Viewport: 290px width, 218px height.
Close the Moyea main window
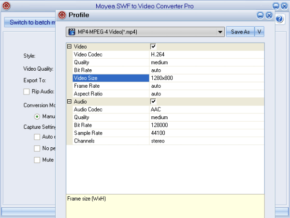[x=284, y=6]
